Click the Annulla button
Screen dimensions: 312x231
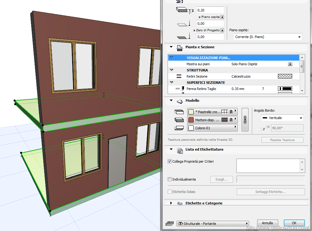[267, 223]
